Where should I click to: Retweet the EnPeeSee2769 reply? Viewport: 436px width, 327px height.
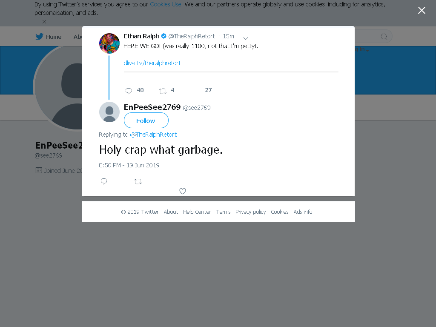tap(138, 181)
